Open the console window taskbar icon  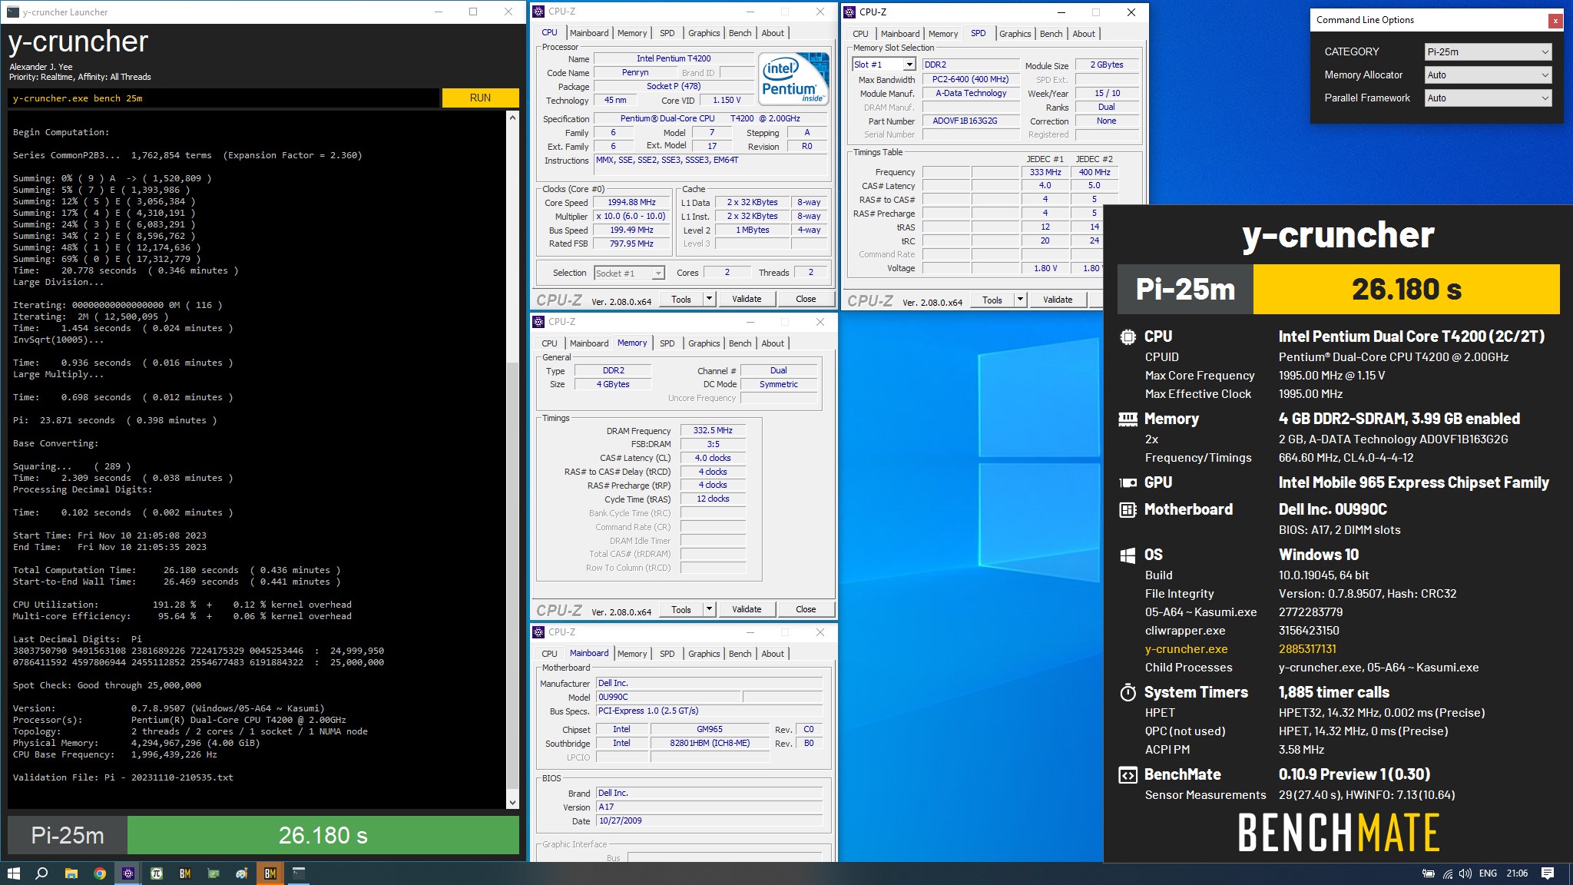click(x=299, y=873)
